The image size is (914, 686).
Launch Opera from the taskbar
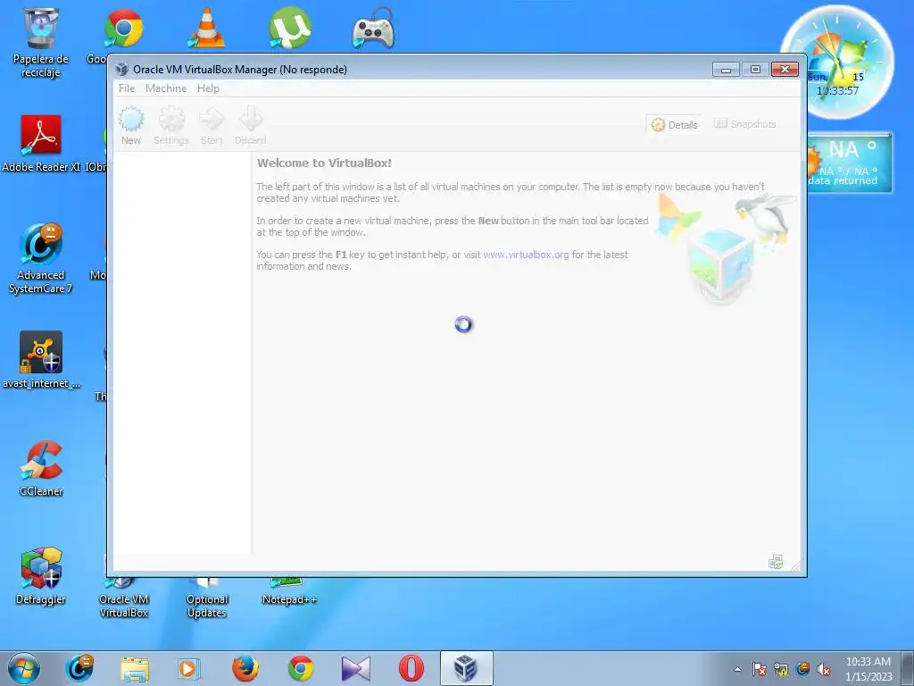(411, 668)
